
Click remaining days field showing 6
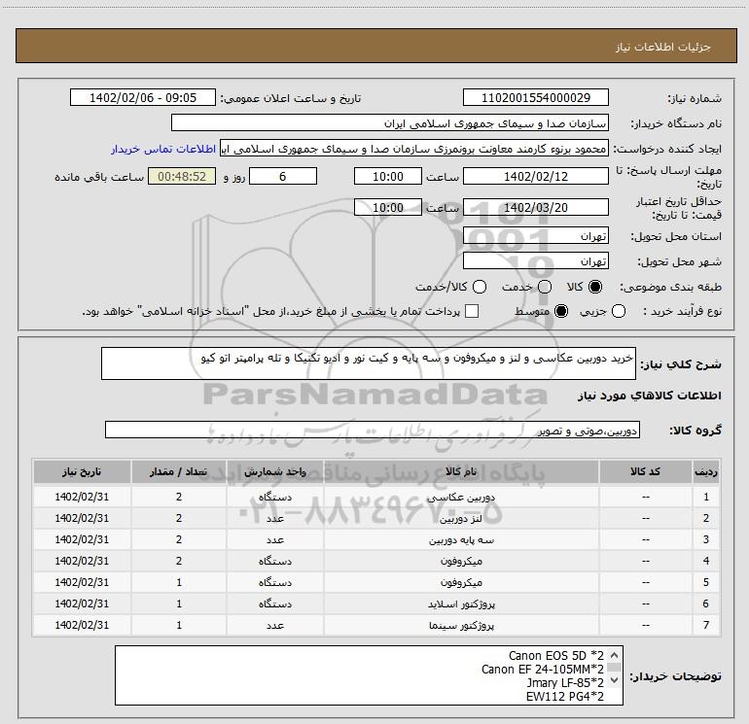tap(283, 176)
